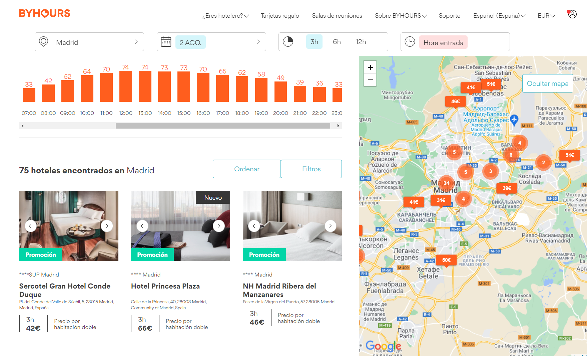Screen dimensions: 587x356
Task: Open the 2 AGO. date picker
Action: (211, 42)
